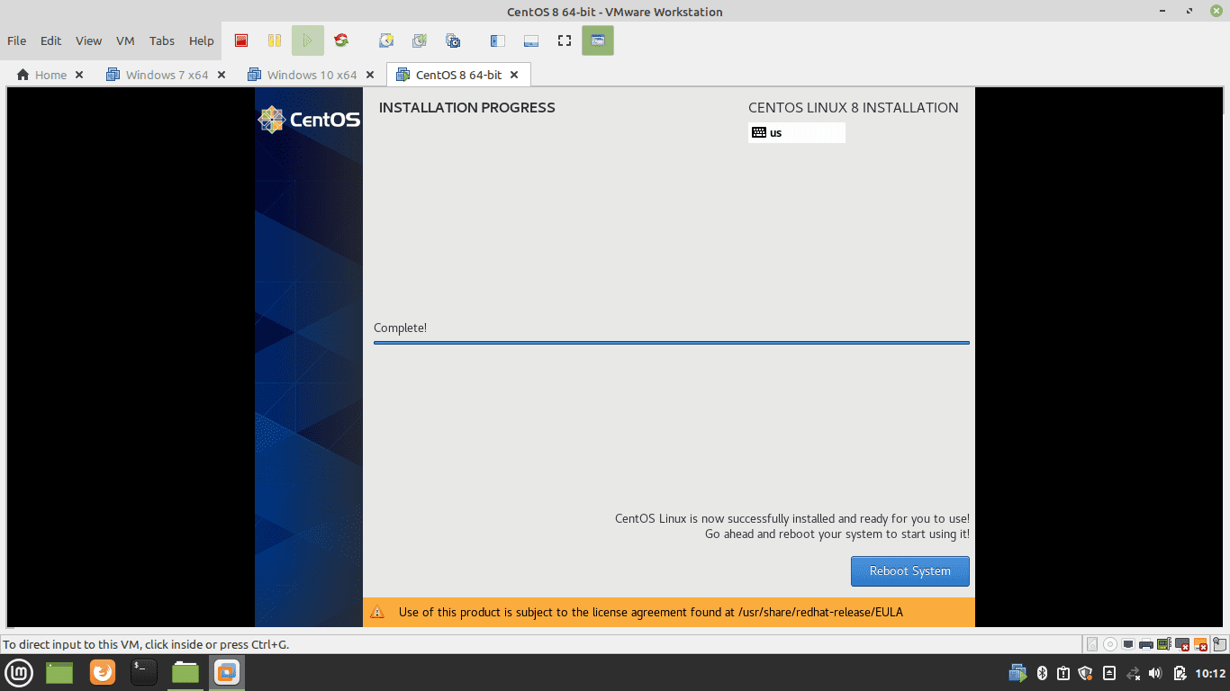
Task: Click the completed installation progress bar
Action: [x=672, y=343]
